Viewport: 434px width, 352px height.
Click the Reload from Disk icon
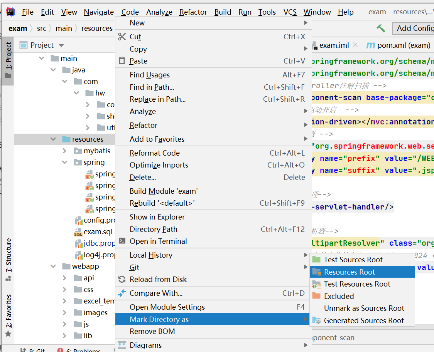tap(122, 279)
